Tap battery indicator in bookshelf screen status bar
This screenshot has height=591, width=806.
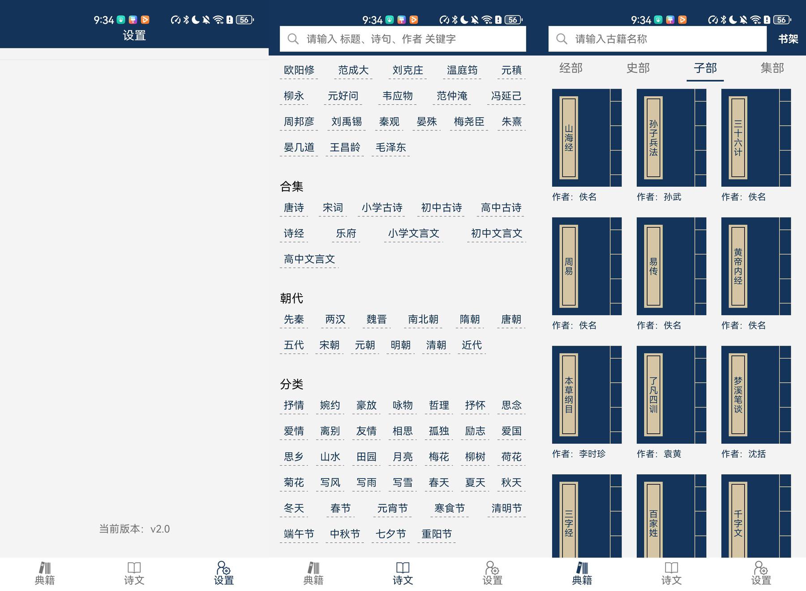click(782, 20)
